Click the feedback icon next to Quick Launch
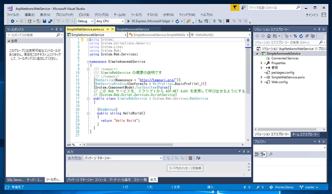The width and height of the screenshot is (332, 194). click(243, 8)
